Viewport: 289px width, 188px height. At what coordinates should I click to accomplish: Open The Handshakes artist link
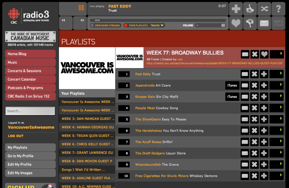148,131
